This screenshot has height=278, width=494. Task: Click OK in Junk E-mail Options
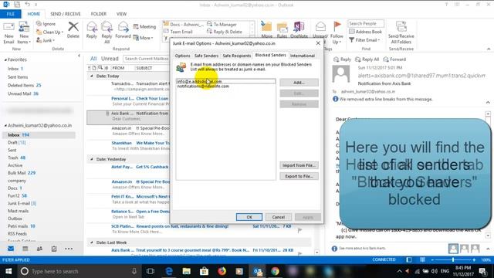pos(249,217)
